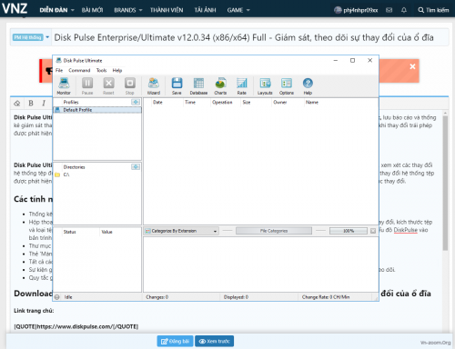Maximize the Disk Pulse Ultimate window
Image resolution: width=455 pixels, height=349 pixels.
click(352, 60)
